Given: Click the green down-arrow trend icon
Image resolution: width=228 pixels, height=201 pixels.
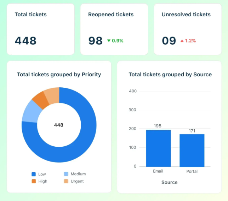Looking at the screenshot, I should point(109,41).
